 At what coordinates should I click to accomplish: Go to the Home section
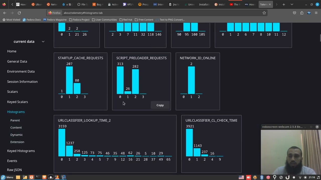coord(12,51)
